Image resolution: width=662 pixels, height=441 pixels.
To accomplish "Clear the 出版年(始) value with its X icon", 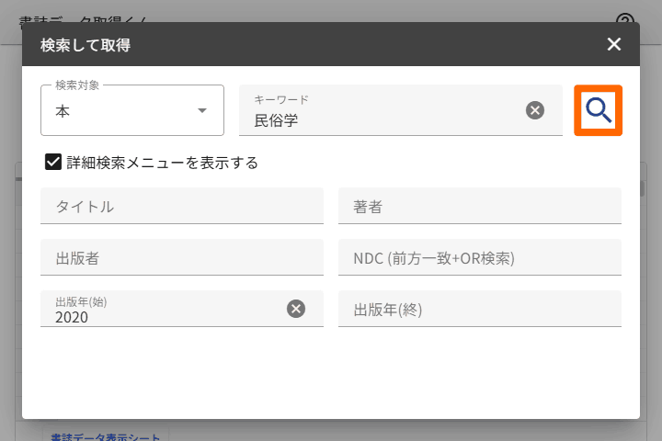I will 296,309.
